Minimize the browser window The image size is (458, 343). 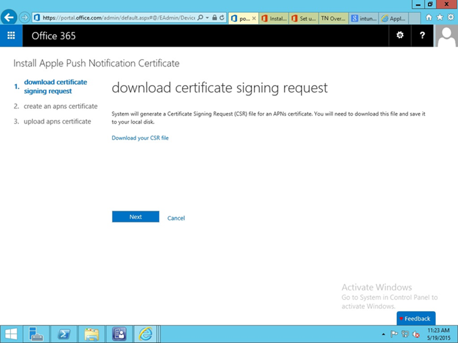pyautogui.click(x=418, y=4)
